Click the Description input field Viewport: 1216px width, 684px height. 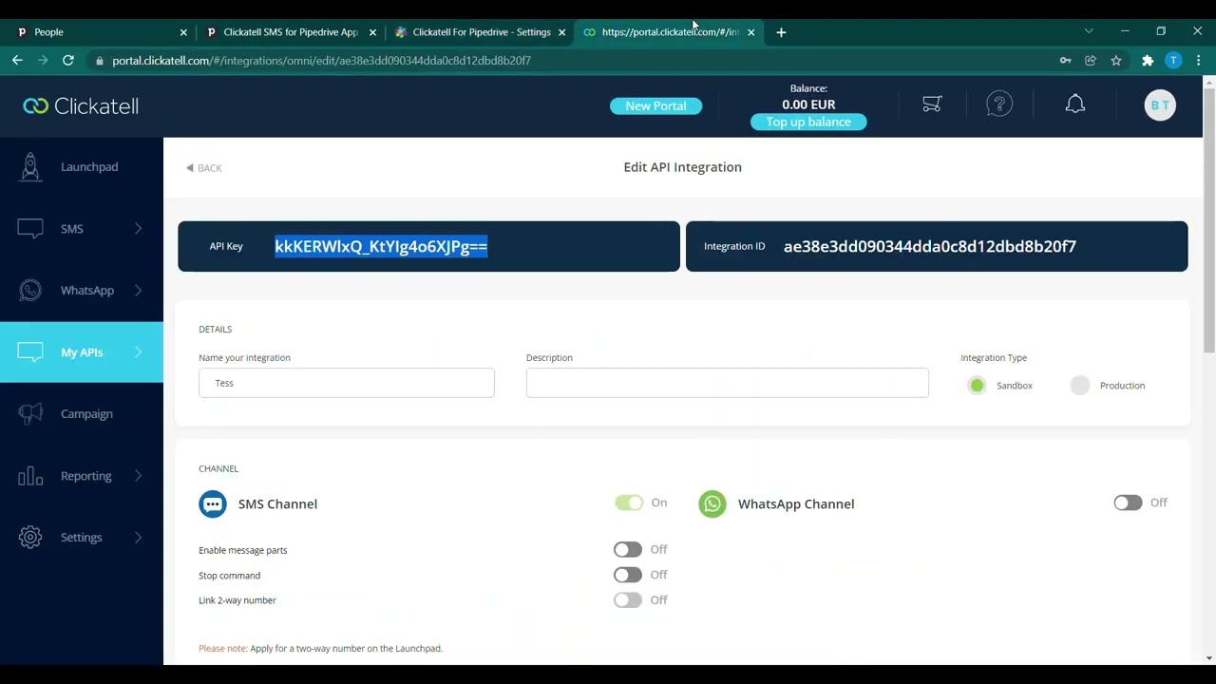pyautogui.click(x=728, y=383)
